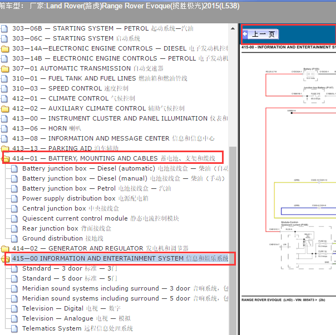Click page icon beside Standard 5 door
The height and width of the screenshot is (335, 336).
pos(14,279)
